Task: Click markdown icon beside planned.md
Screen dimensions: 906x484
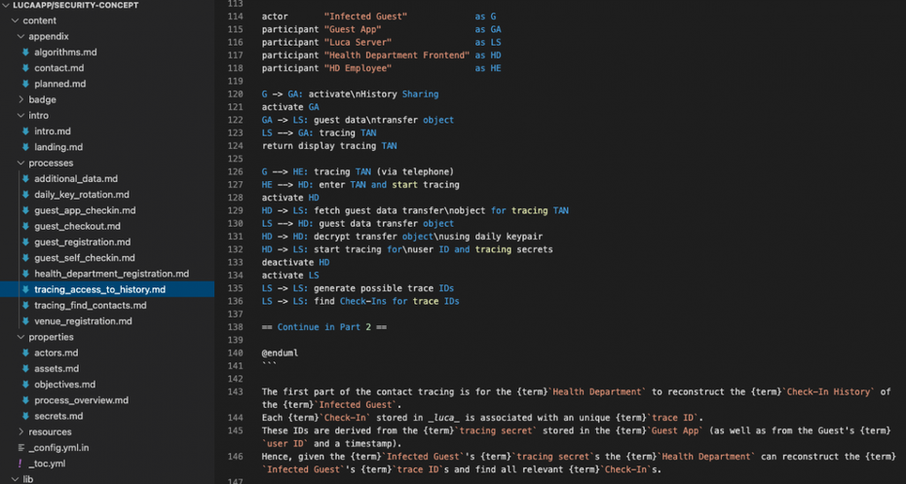Action: pyautogui.click(x=25, y=84)
